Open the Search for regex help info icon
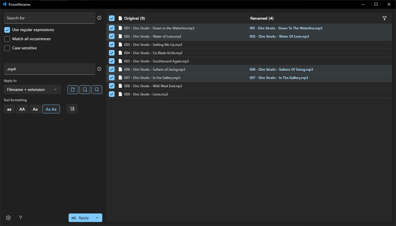396x226 pixels. (99, 18)
